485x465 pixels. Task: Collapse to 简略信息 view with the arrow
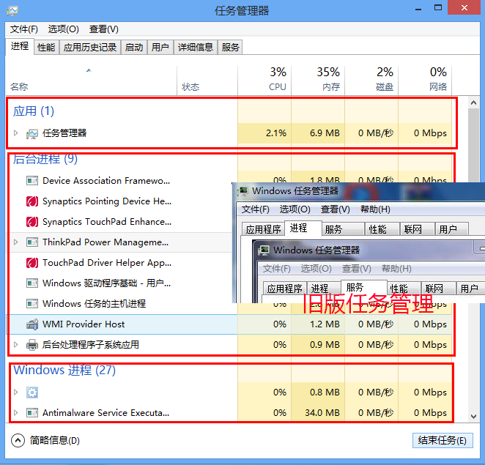[18, 441]
